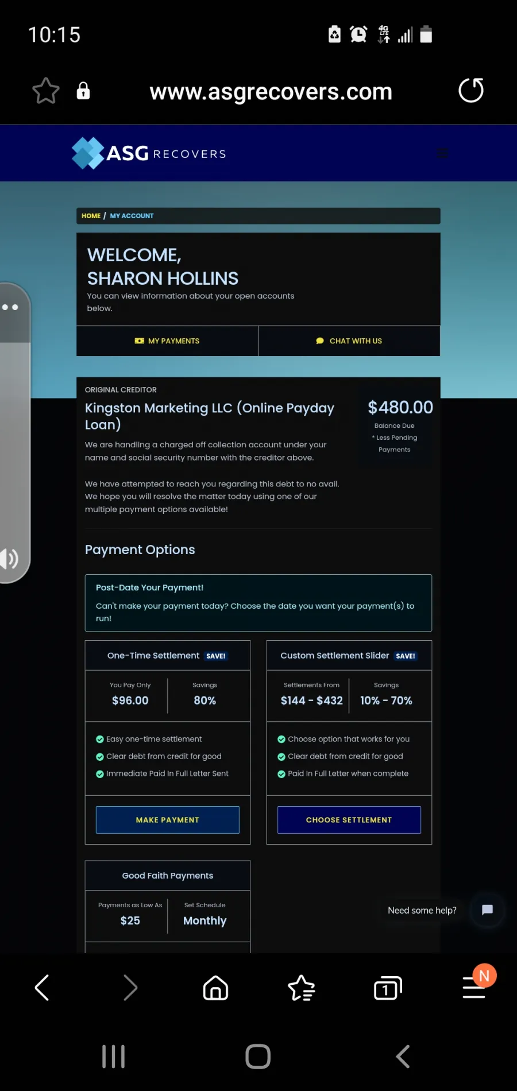Image resolution: width=517 pixels, height=1091 pixels.
Task: Tap the volume speaker icon on side panel
Action: pos(9,558)
